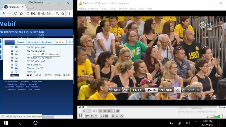Click the Windows Start button

click(5, 123)
